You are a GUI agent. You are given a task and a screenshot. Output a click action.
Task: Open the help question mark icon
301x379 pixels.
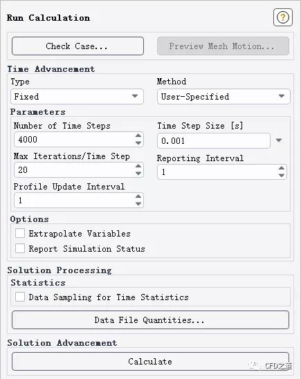[x=282, y=17]
